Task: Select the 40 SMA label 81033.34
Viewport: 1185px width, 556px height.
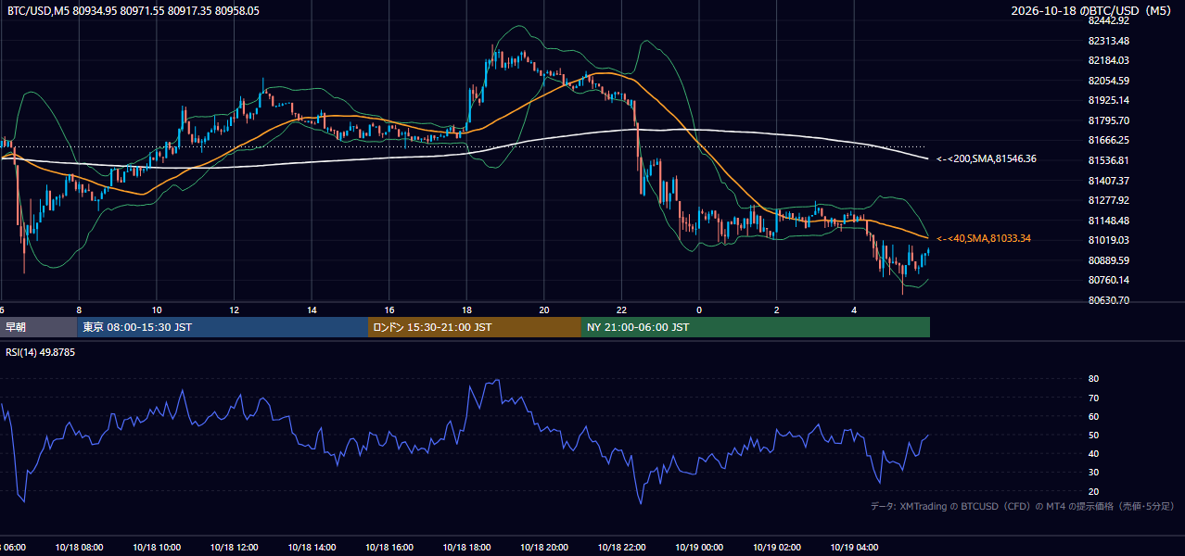Action: tap(984, 239)
